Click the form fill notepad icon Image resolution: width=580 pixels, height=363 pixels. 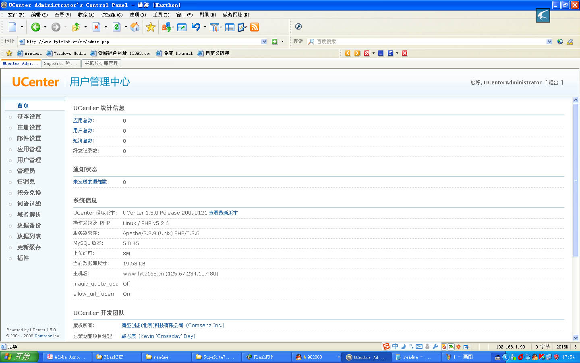point(242,27)
